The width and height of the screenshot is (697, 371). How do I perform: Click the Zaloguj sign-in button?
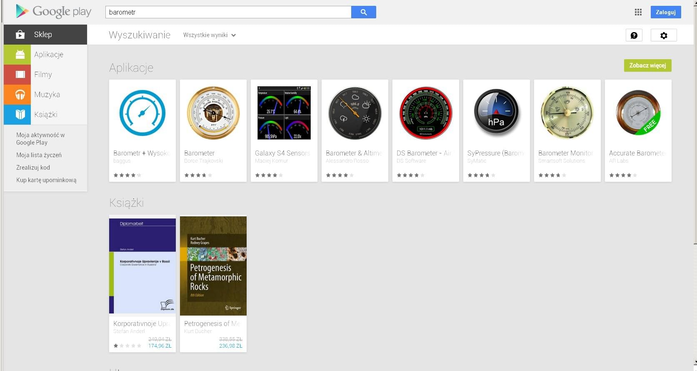[x=666, y=12]
